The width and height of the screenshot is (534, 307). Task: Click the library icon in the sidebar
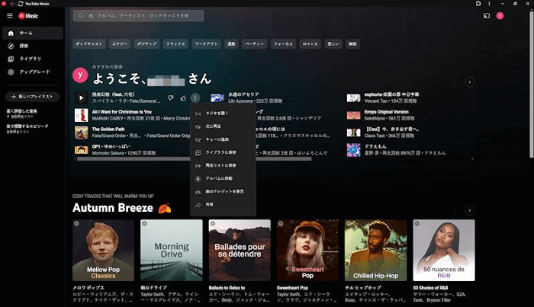pos(11,59)
